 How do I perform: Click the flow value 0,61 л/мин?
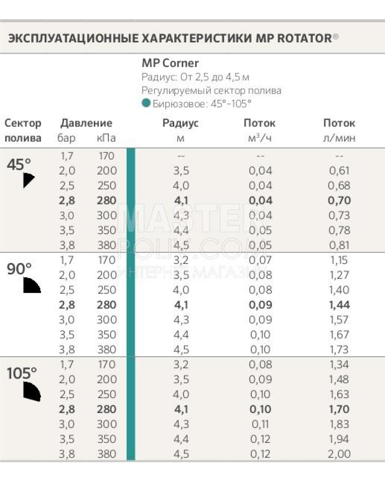coord(339,171)
